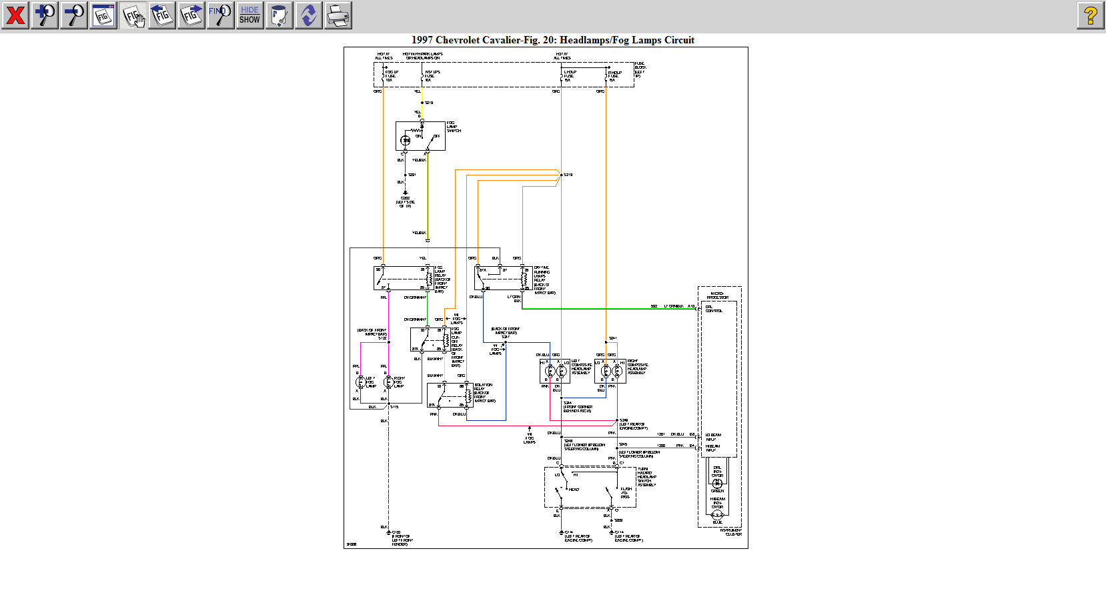Viewport: 1106px width, 611px height.
Task: Click the left composite headlamp assembly symbol
Action: [x=555, y=371]
